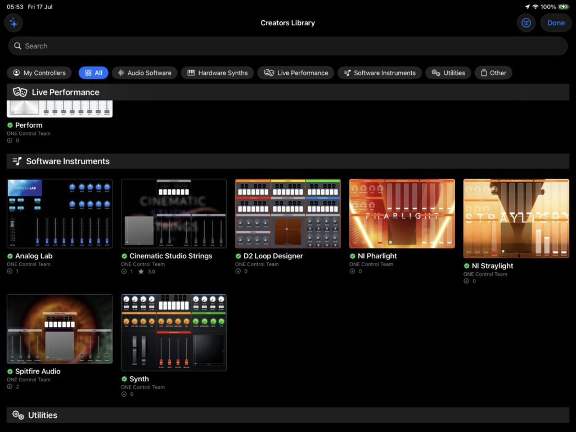Click the Synth title text
Screen dimensions: 576x432
pyautogui.click(x=139, y=379)
